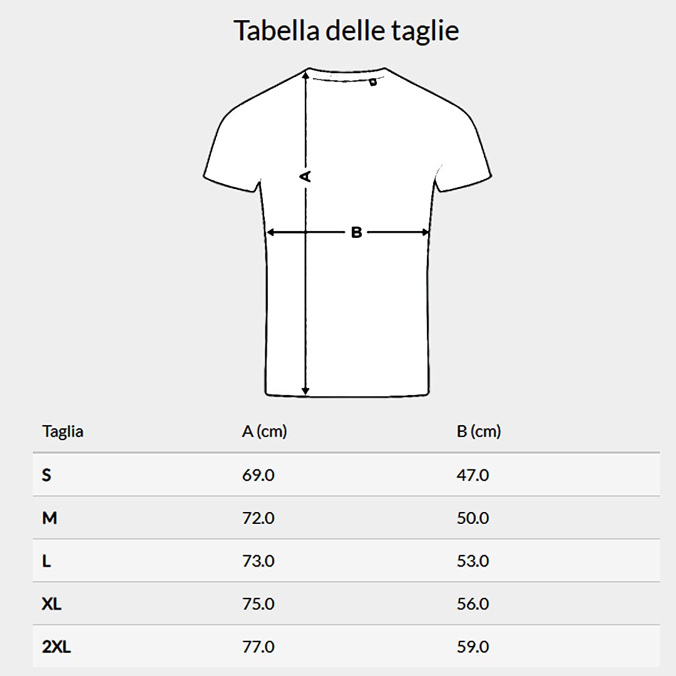Image resolution: width=676 pixels, height=676 pixels.
Task: Select the S size row label
Action: [x=47, y=475]
